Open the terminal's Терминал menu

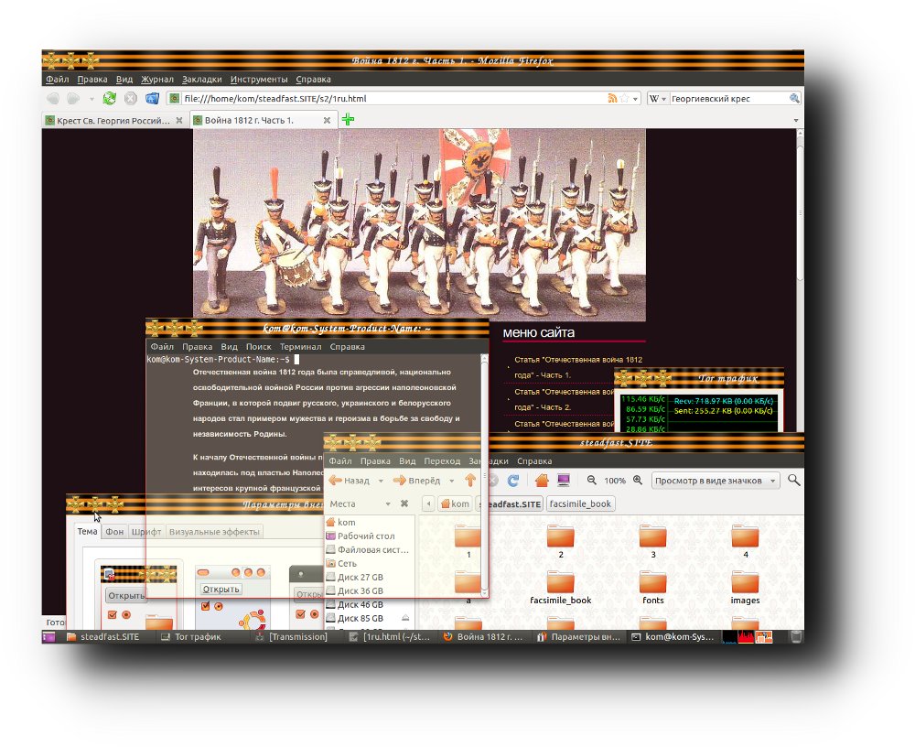[x=300, y=346]
